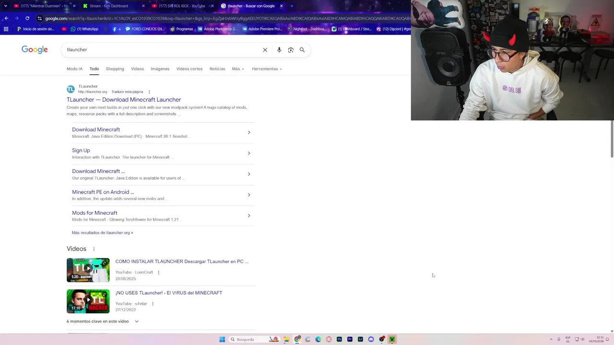Open the browser apps grid icon in bookmarks bar
This screenshot has height=345, width=614.
coord(6,29)
